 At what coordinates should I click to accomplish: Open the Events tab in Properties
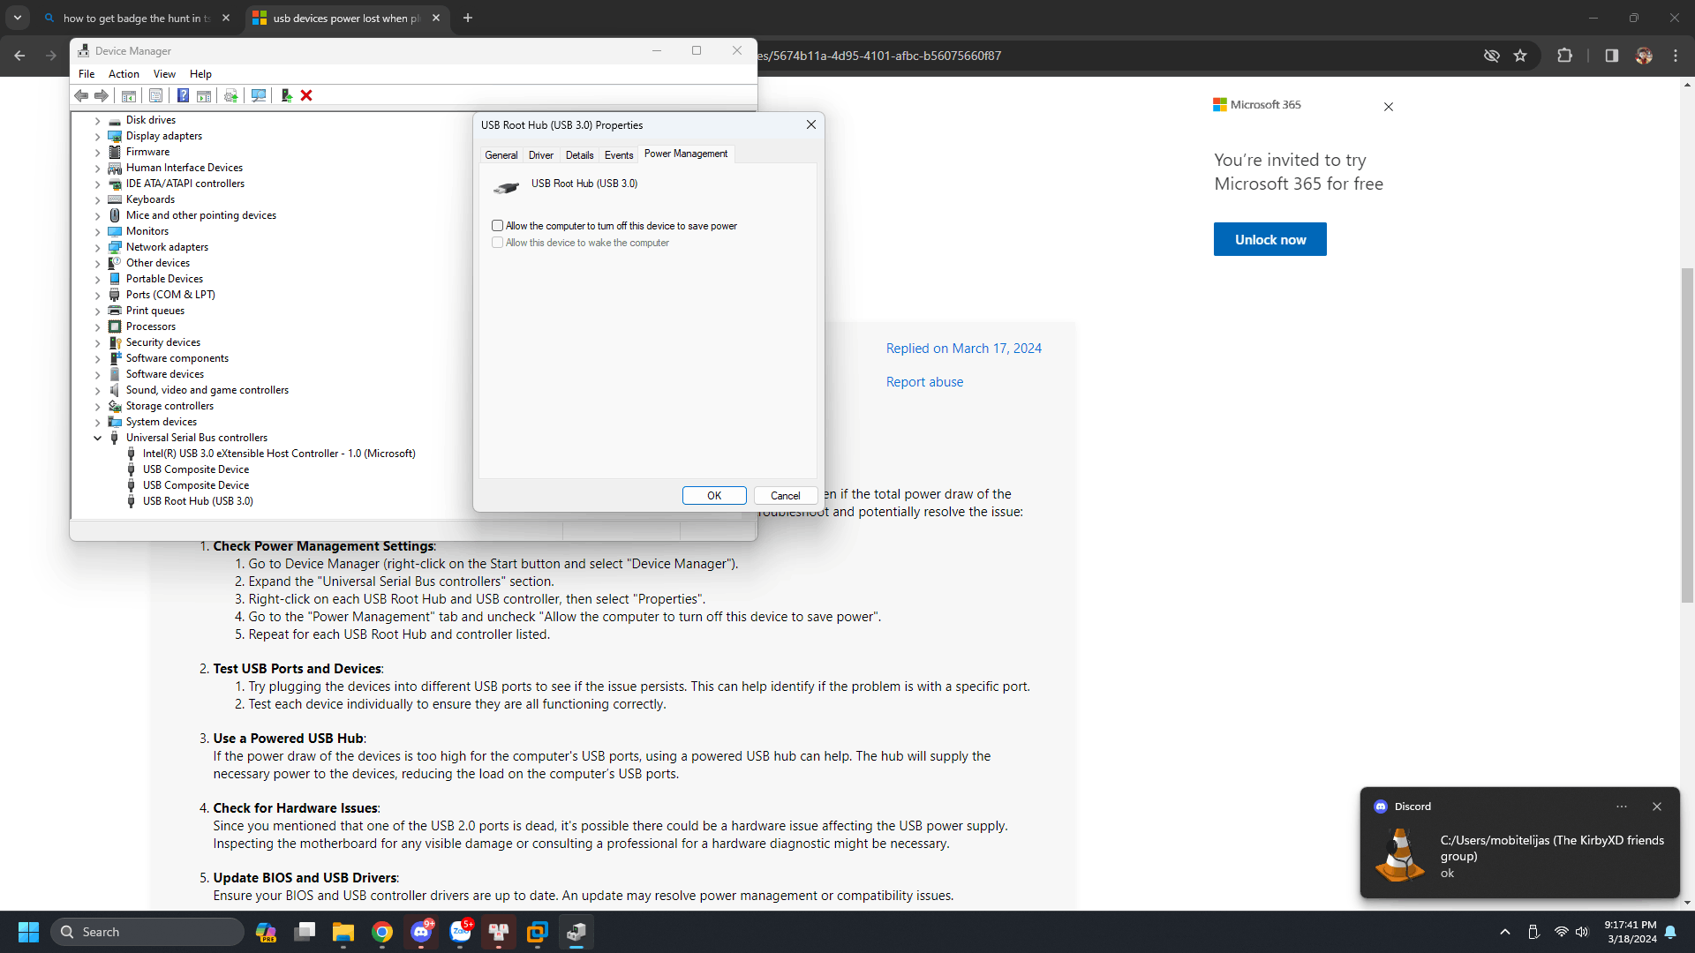[618, 155]
